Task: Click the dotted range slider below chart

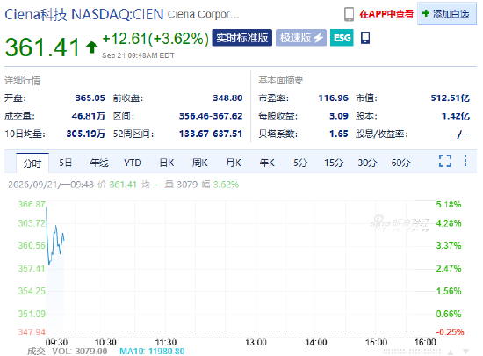Action: coord(412,352)
